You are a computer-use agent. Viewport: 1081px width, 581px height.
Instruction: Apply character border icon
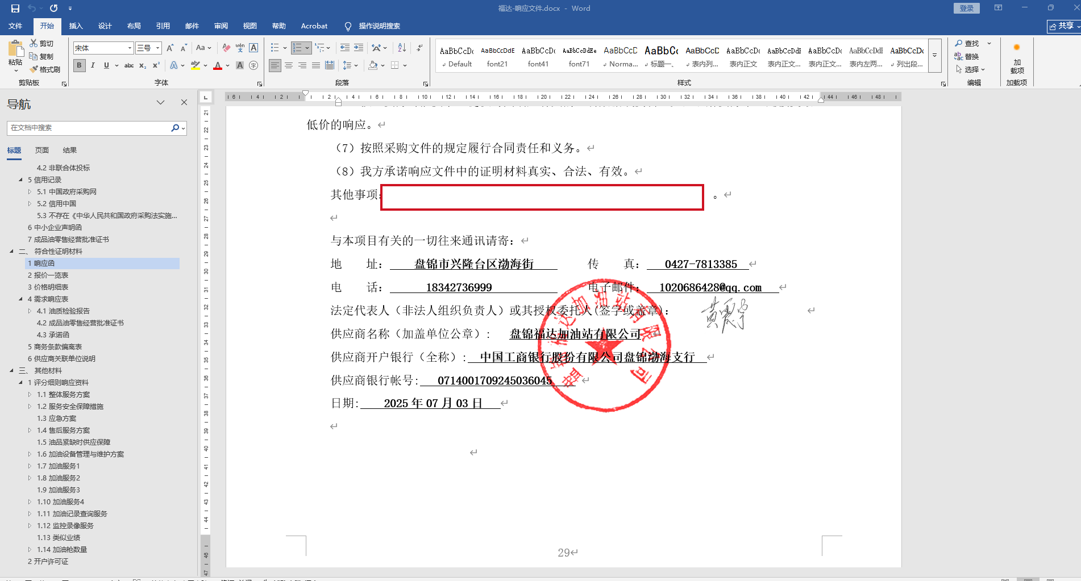click(253, 48)
